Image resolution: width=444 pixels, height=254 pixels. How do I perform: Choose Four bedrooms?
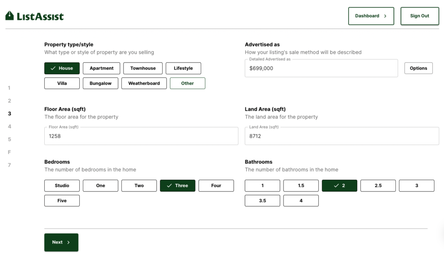216,186
